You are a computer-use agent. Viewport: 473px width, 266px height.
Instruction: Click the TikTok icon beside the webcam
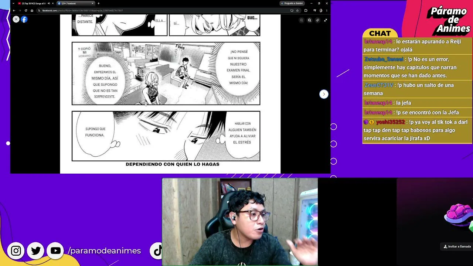(x=157, y=251)
